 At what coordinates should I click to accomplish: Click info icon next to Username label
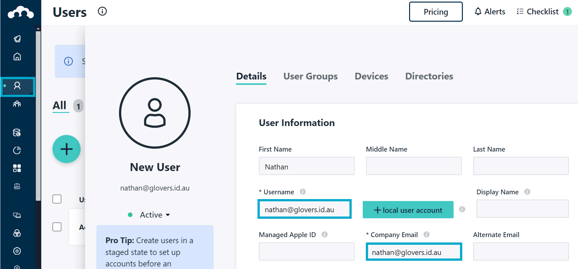tap(303, 192)
